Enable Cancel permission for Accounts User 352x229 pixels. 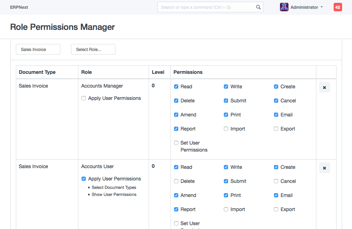[x=276, y=182]
